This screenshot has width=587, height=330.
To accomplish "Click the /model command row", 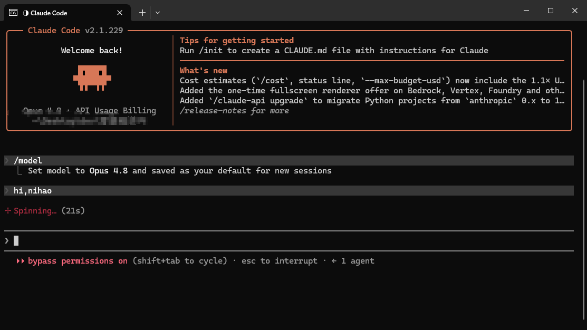I will point(289,160).
